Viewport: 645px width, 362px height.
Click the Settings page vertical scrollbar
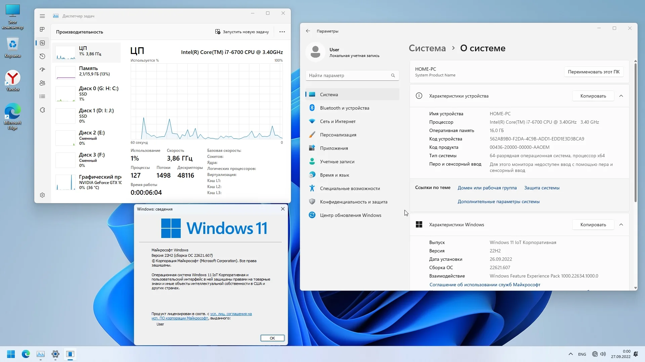635,134
